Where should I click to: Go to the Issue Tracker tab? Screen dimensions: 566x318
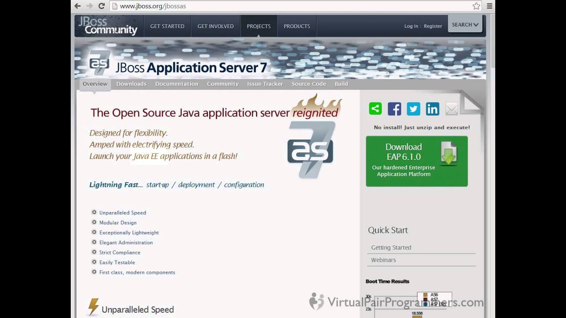tap(265, 84)
